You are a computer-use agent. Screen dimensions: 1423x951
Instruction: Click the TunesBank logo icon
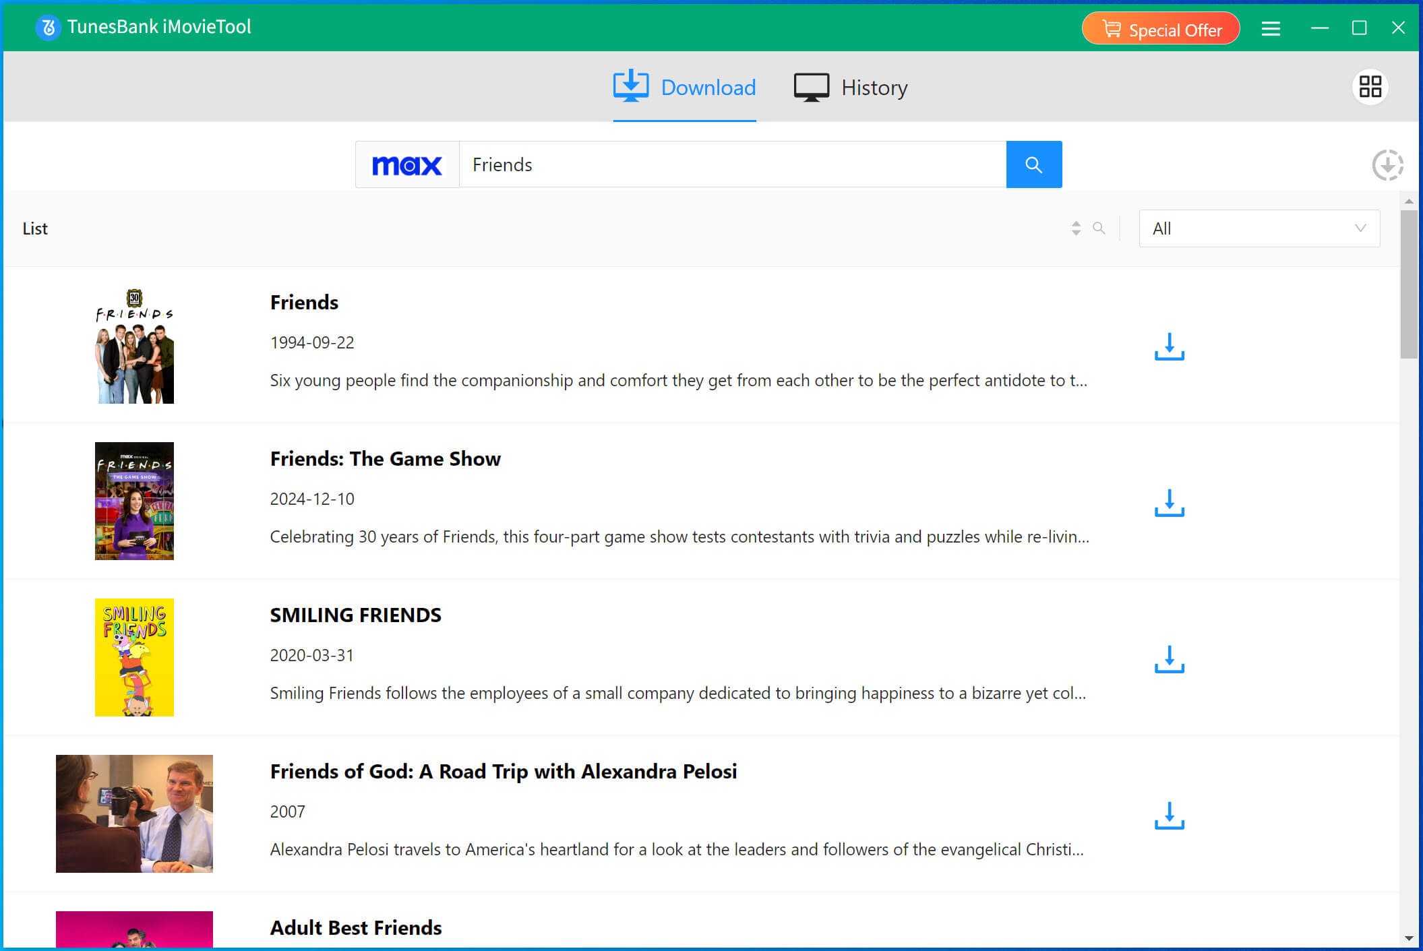(x=48, y=27)
